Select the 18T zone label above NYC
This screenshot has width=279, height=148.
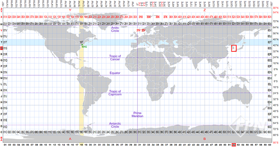pyautogui.click(x=81, y=42)
